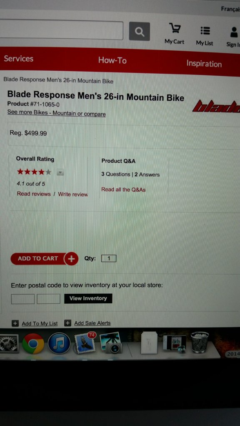Viewport: 240px width, 426px height.
Task: Open My Cart icon
Action: coord(175,28)
